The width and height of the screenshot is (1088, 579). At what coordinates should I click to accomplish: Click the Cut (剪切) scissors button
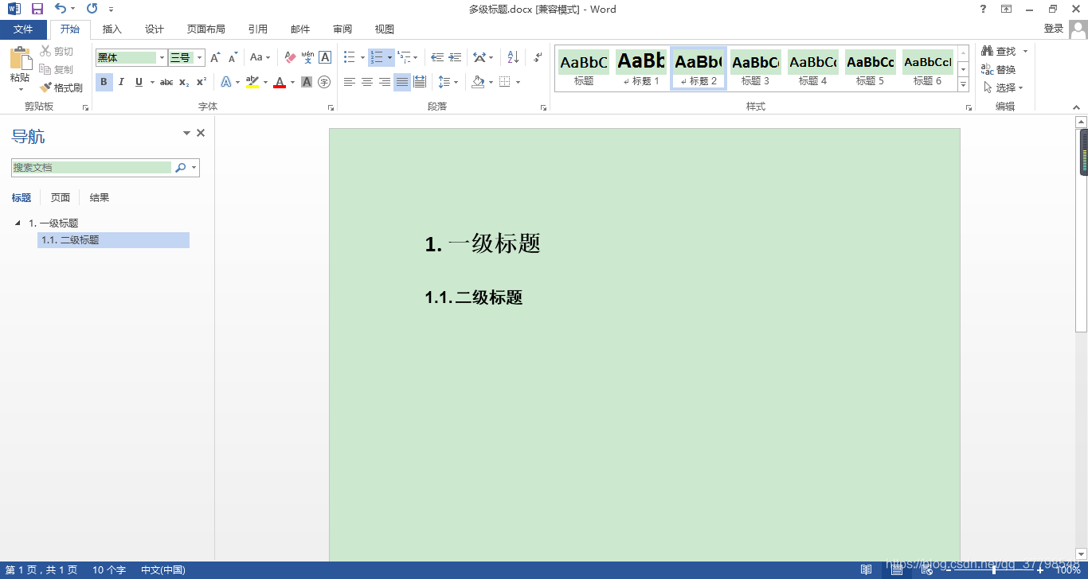click(57, 51)
